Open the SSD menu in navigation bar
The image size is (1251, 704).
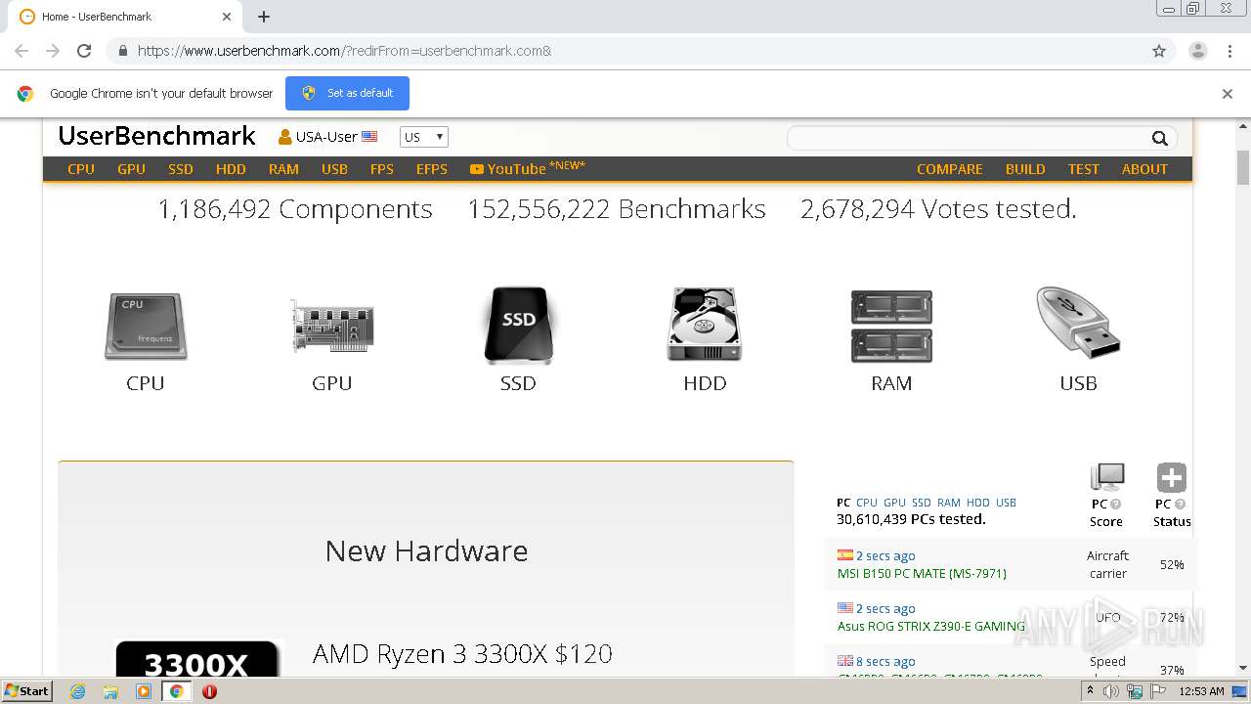coord(181,169)
